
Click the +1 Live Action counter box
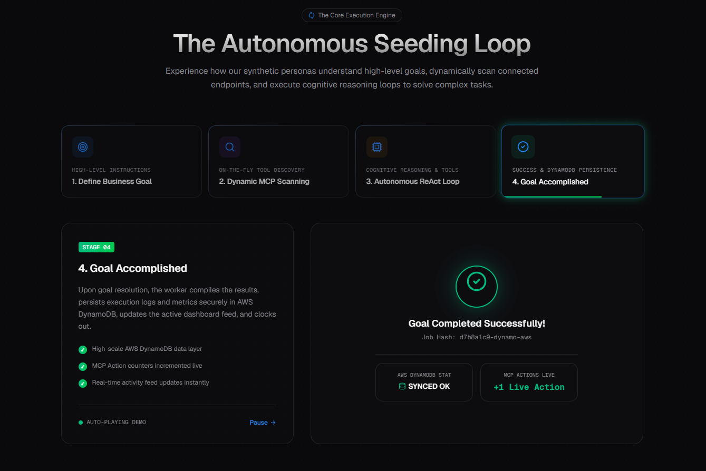tap(529, 382)
